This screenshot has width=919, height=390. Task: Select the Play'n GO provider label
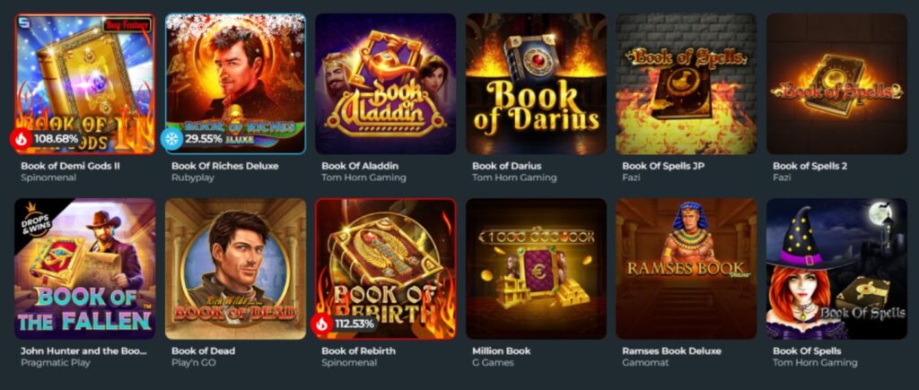click(x=194, y=362)
